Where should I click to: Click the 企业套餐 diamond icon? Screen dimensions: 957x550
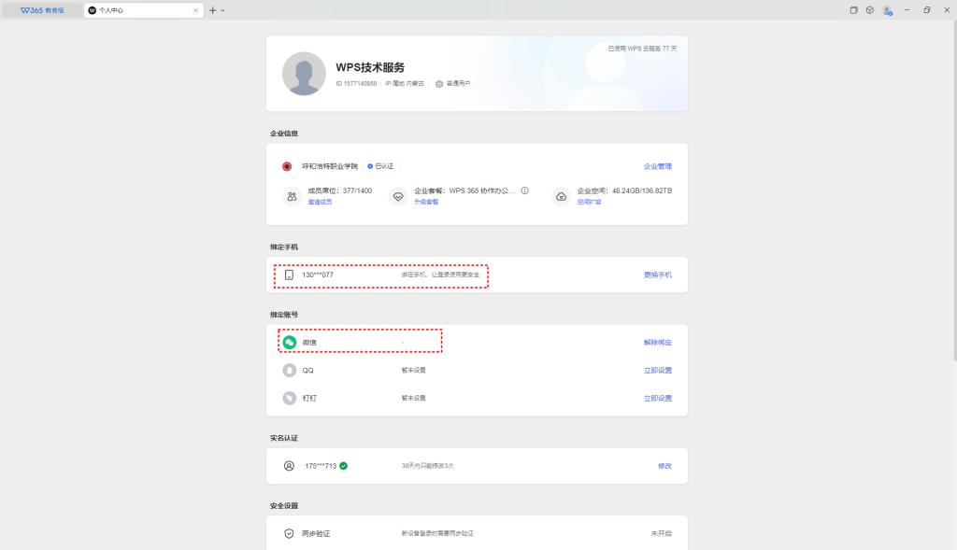(398, 196)
